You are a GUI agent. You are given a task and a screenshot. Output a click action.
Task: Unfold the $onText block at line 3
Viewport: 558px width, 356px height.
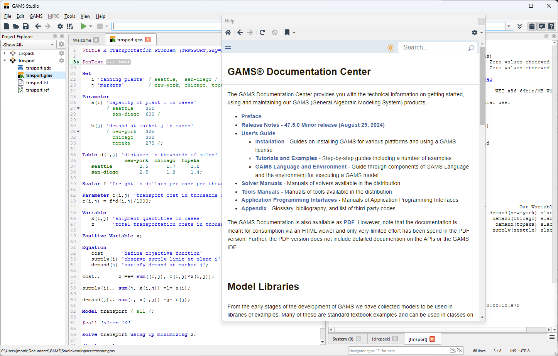click(x=78, y=62)
